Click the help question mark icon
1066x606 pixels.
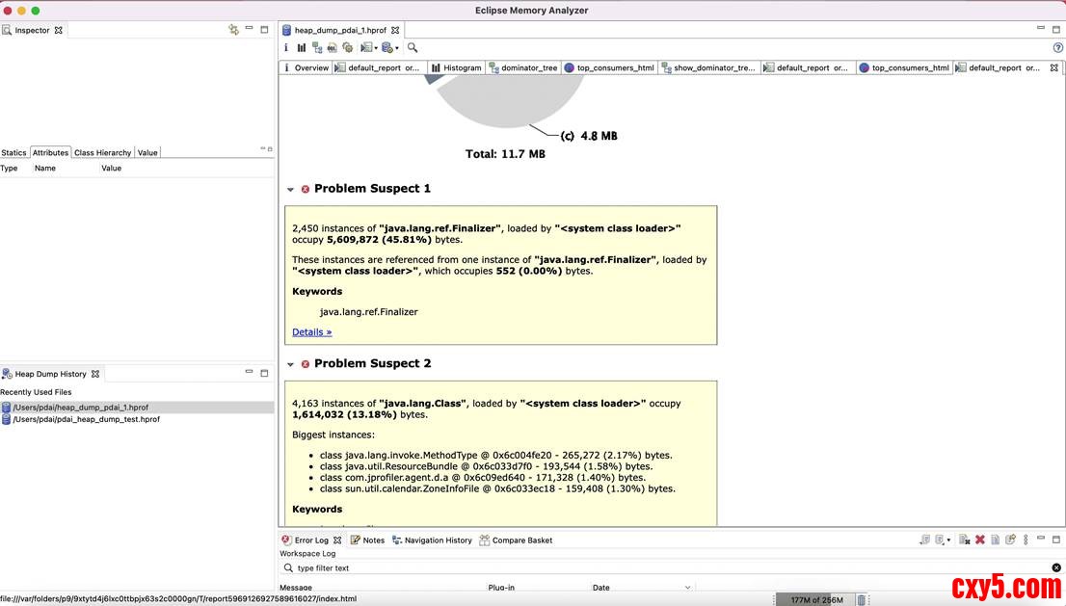pyautogui.click(x=1058, y=47)
